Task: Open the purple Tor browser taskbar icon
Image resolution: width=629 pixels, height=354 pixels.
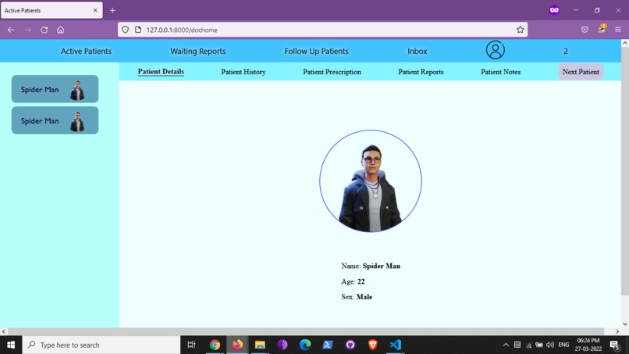Action: click(283, 345)
